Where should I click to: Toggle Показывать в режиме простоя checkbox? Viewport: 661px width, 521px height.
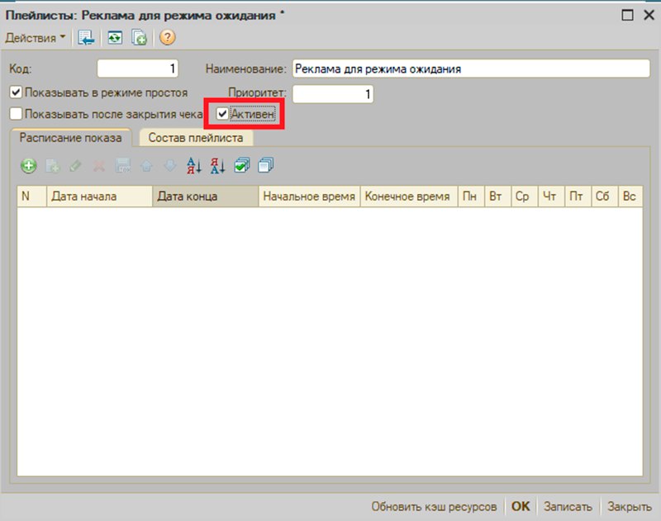(16, 92)
